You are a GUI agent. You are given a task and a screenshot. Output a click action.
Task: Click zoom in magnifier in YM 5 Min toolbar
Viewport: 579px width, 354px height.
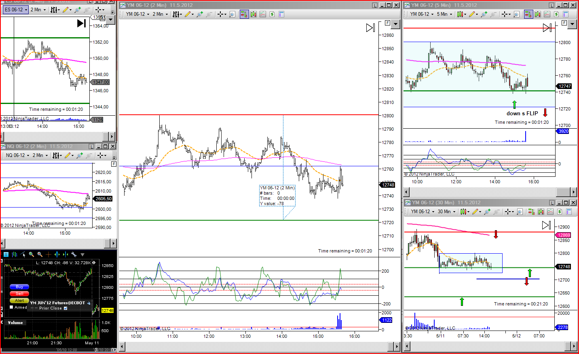pos(484,14)
